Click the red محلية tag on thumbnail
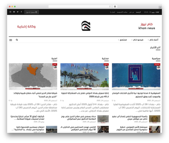Viewport: 169px width, 143px height. (x=106, y=64)
